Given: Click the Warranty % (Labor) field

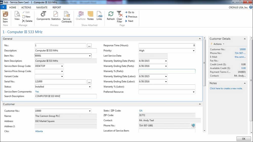Looking at the screenshot, I should click(167, 87).
